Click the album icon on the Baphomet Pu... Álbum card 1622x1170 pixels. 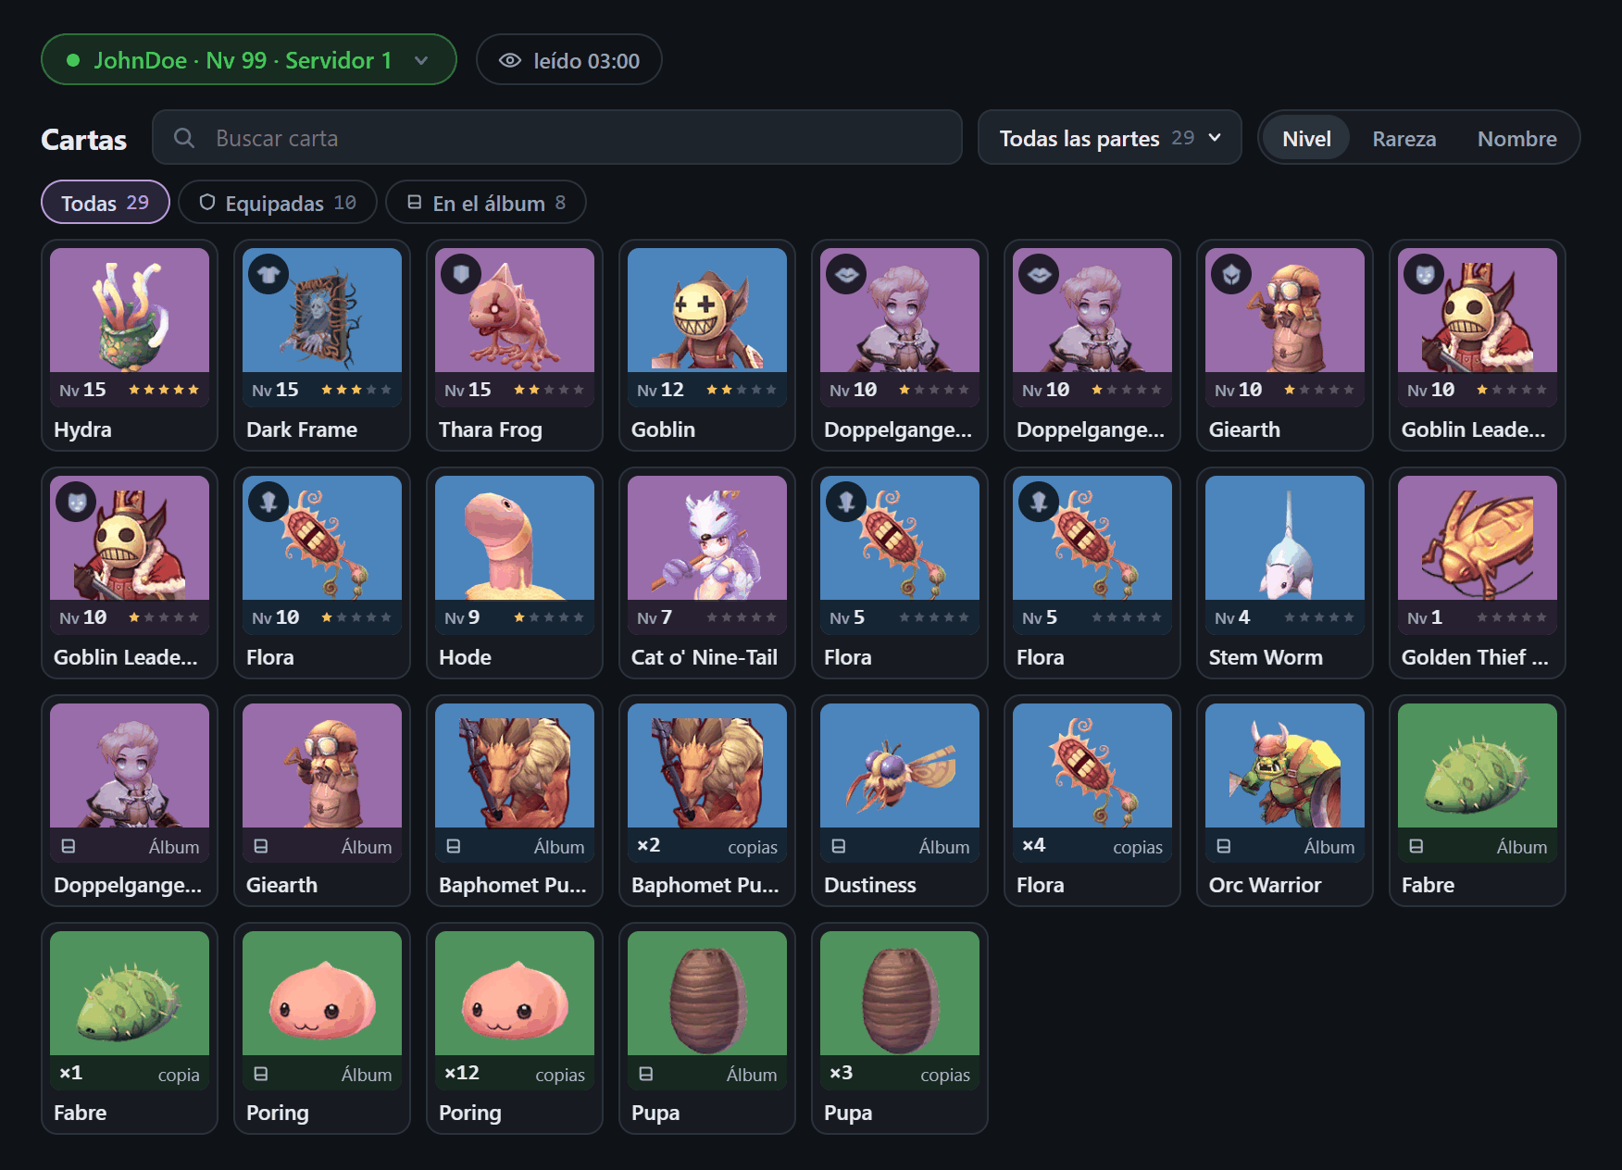[454, 846]
